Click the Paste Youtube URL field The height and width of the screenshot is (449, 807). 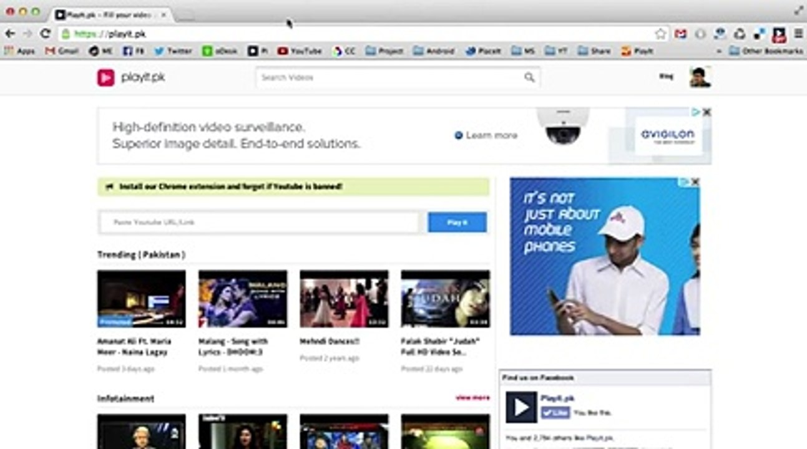point(259,222)
